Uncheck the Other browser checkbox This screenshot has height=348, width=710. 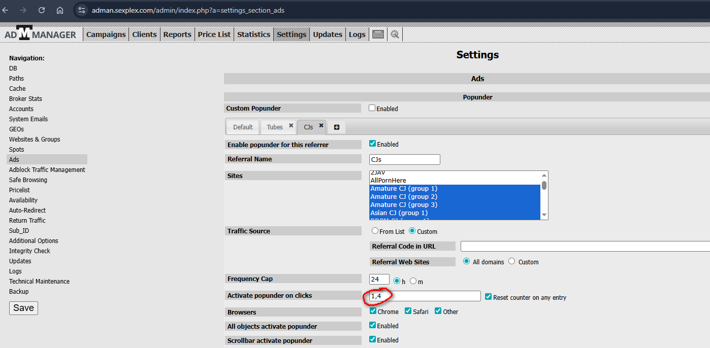click(438, 311)
